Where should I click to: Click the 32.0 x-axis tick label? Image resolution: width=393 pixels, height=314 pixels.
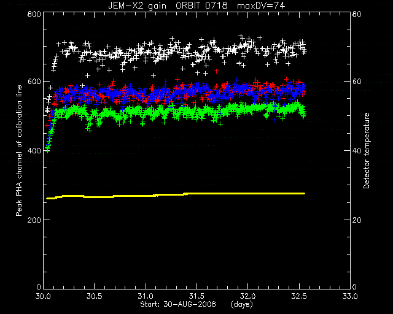coord(248,296)
